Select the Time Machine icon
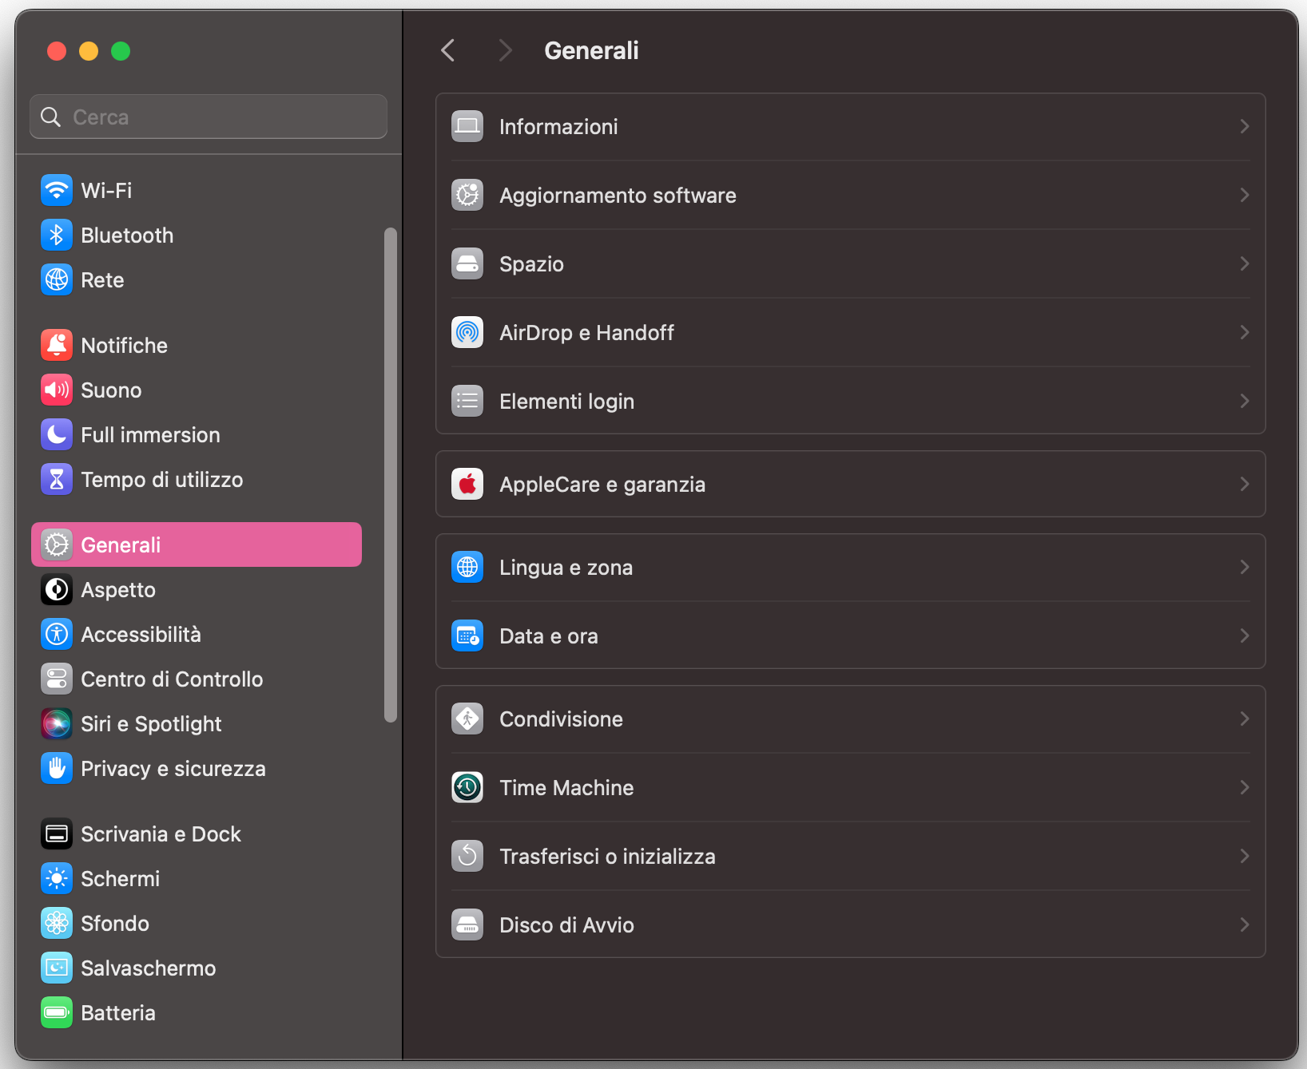 (467, 787)
